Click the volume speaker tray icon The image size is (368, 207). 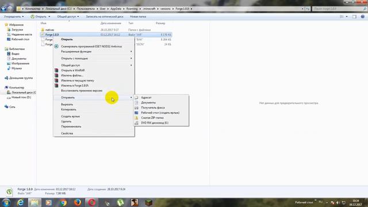pos(338,202)
